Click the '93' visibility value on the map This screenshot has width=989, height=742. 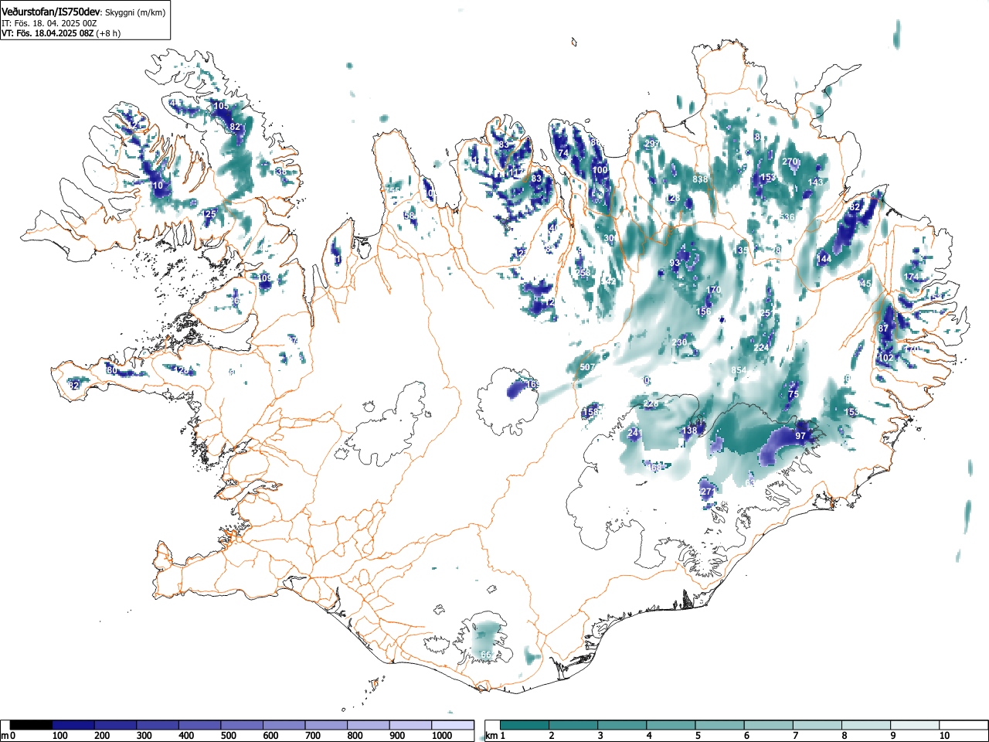click(x=675, y=263)
